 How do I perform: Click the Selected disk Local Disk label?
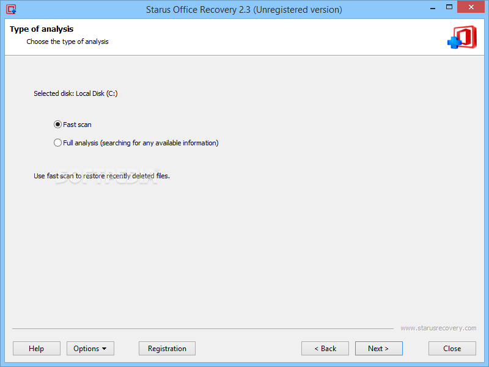coord(75,93)
